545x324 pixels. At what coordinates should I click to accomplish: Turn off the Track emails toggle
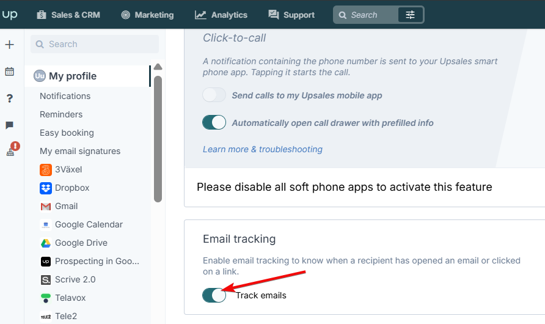(x=214, y=295)
